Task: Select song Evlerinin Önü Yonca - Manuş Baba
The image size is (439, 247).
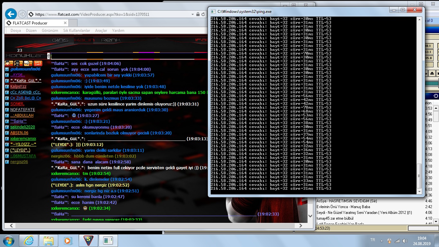Action: coord(343,207)
